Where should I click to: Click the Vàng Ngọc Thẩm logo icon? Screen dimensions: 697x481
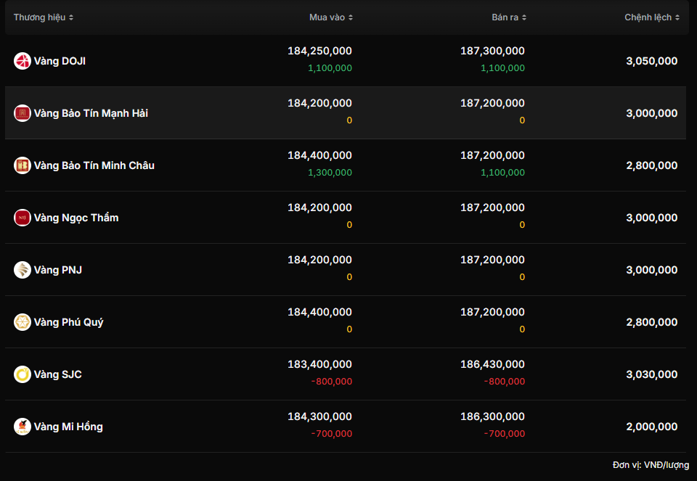(x=22, y=218)
